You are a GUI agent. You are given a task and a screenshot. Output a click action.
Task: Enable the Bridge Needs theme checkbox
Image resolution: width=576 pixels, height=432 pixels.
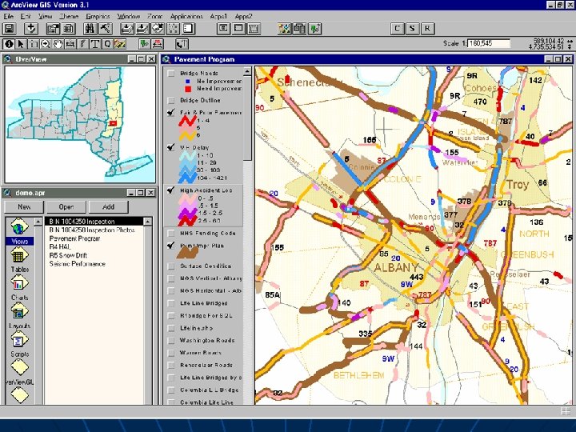[x=170, y=74]
